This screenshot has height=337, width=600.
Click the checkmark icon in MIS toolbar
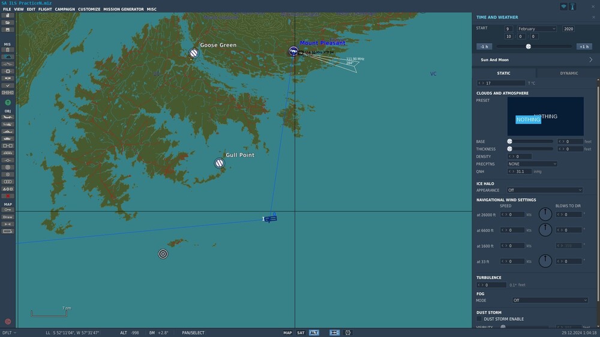click(x=8, y=85)
